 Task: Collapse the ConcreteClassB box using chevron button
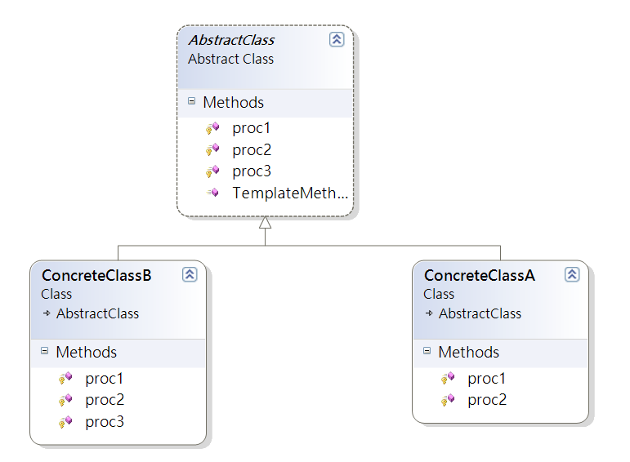tap(190, 275)
